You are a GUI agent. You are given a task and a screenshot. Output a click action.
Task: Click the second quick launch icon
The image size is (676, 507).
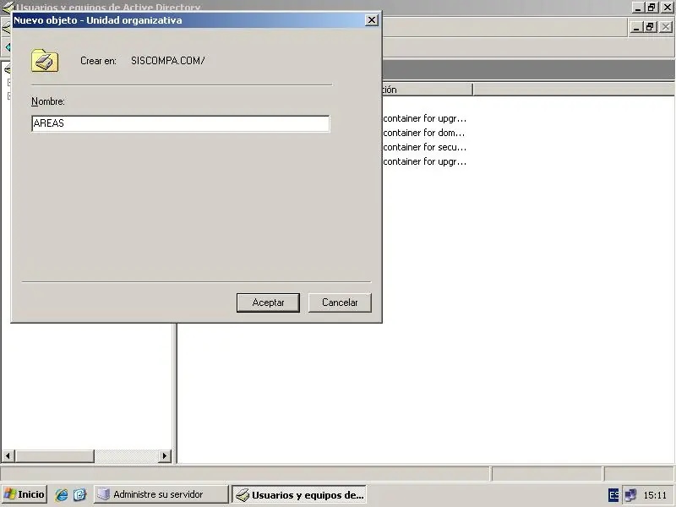[79, 494]
